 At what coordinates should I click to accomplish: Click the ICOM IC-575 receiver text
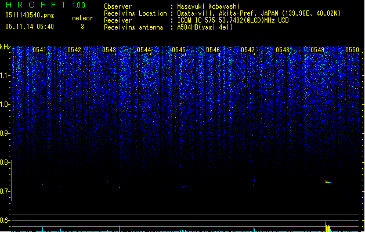click(x=233, y=20)
